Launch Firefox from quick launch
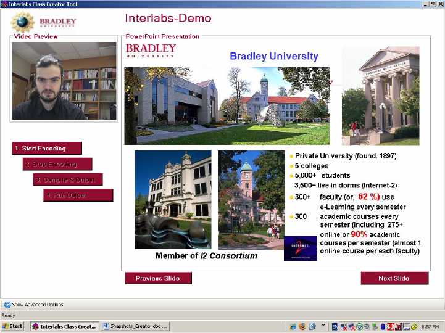This screenshot has height=333, width=445. (302, 326)
